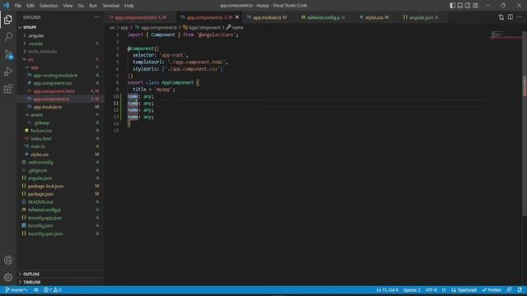Click the split editor right icon
This screenshot has width=527, height=296.
511,17
